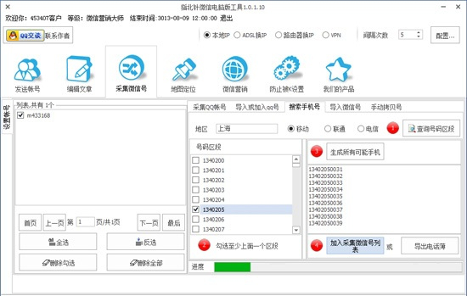This screenshot has width=467, height=307.
Task: Check the 1340204 number segment
Action: (x=195, y=199)
